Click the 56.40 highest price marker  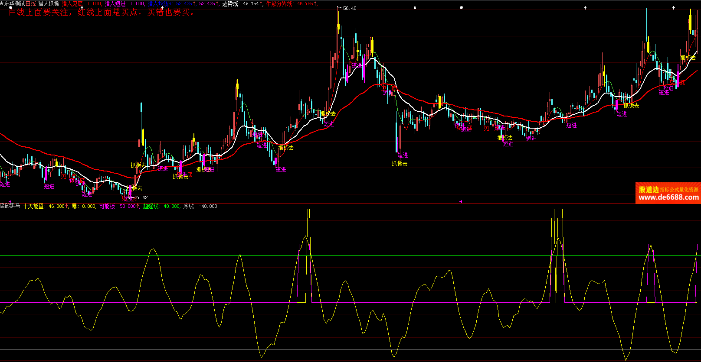click(349, 8)
